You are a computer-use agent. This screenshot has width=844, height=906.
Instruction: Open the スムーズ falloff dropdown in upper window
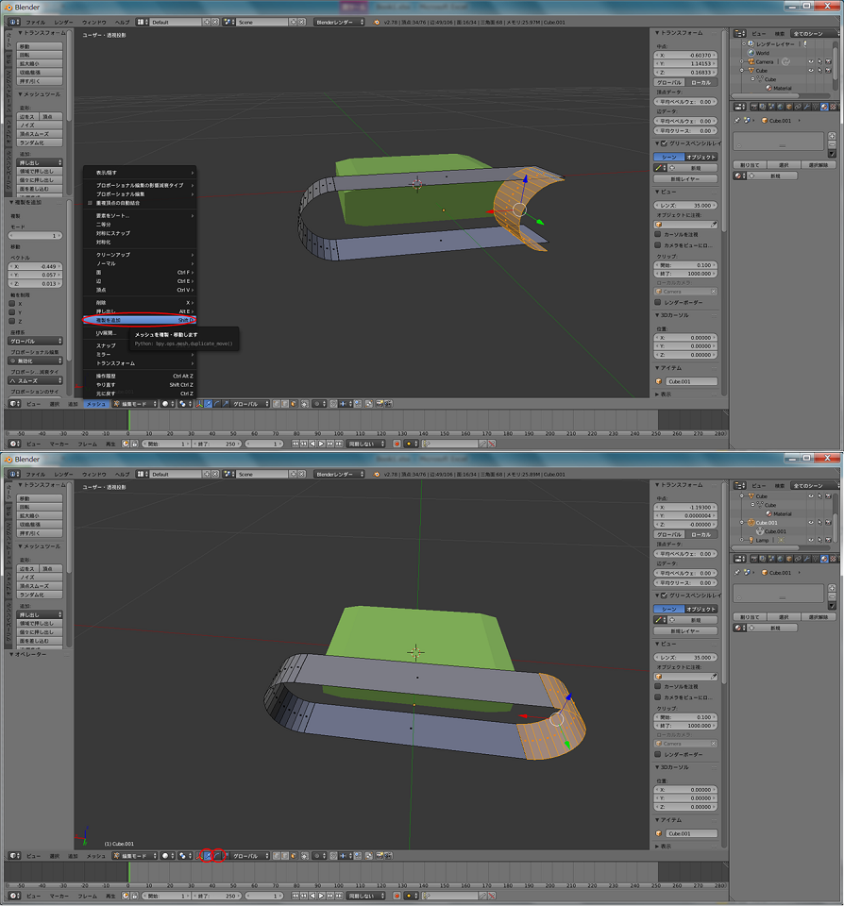(36, 380)
